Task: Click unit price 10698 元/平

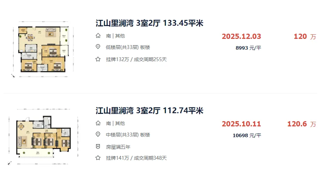Action: coord(247,135)
